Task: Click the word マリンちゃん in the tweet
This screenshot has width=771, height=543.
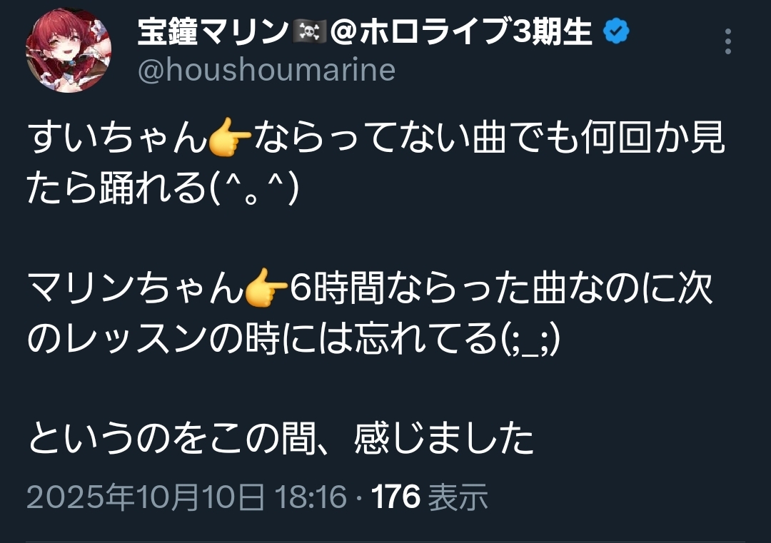Action: pos(136,288)
